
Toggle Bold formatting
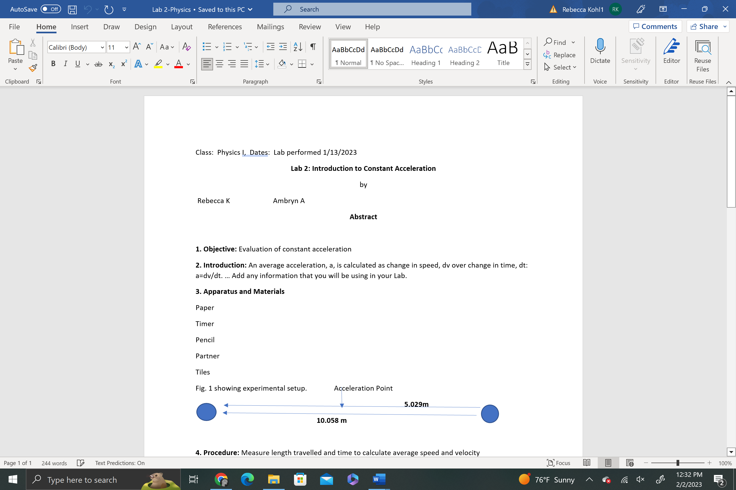53,64
